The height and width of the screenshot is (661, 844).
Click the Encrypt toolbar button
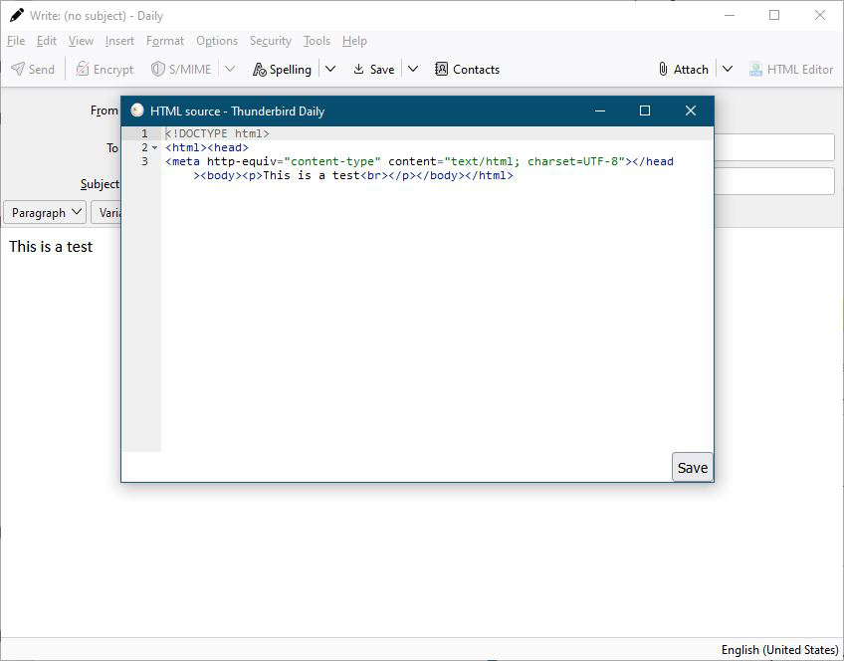(105, 70)
